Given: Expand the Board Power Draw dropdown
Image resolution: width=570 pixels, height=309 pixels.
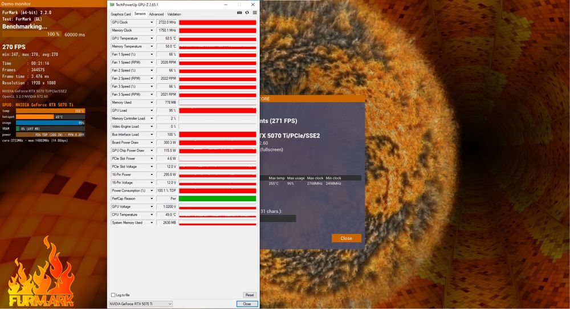Looking at the screenshot, I should coord(152,142).
